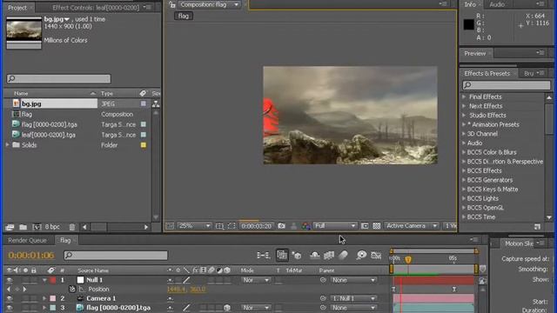Viewport: 557px width, 313px height.
Task: Toggle the quality switch for flag layer
Action: (x=186, y=308)
